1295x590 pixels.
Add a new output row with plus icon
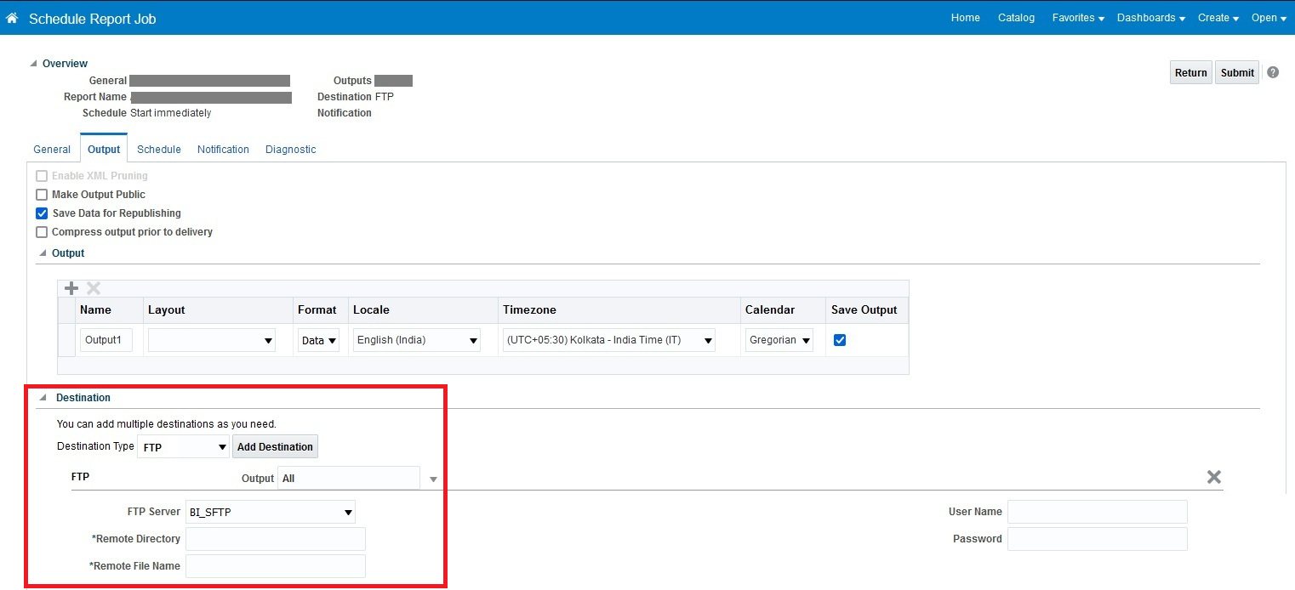click(x=71, y=288)
